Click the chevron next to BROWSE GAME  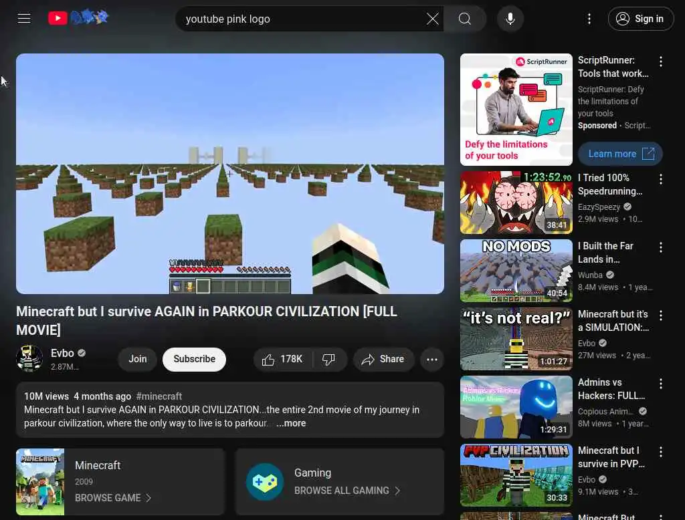149,498
